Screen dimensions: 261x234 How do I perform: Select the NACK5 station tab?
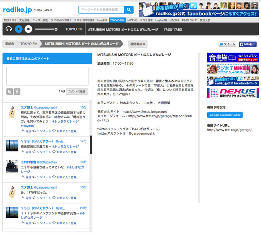coord(174,21)
